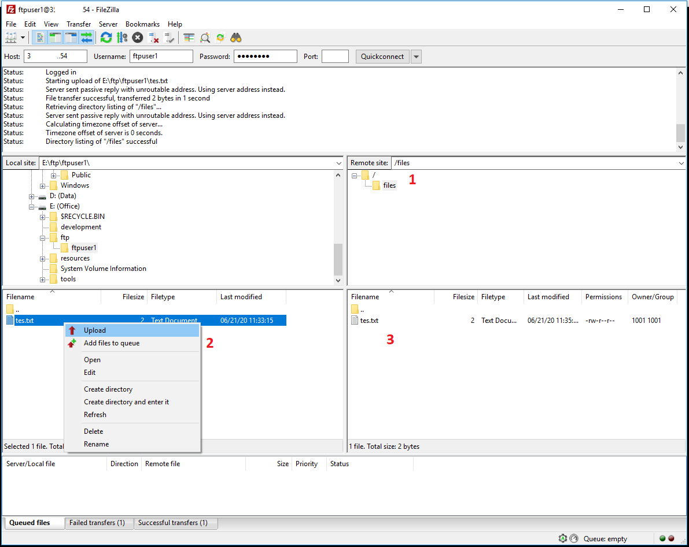Toggle the remote directory tree view
Image resolution: width=689 pixels, height=547 pixels.
tap(71, 38)
